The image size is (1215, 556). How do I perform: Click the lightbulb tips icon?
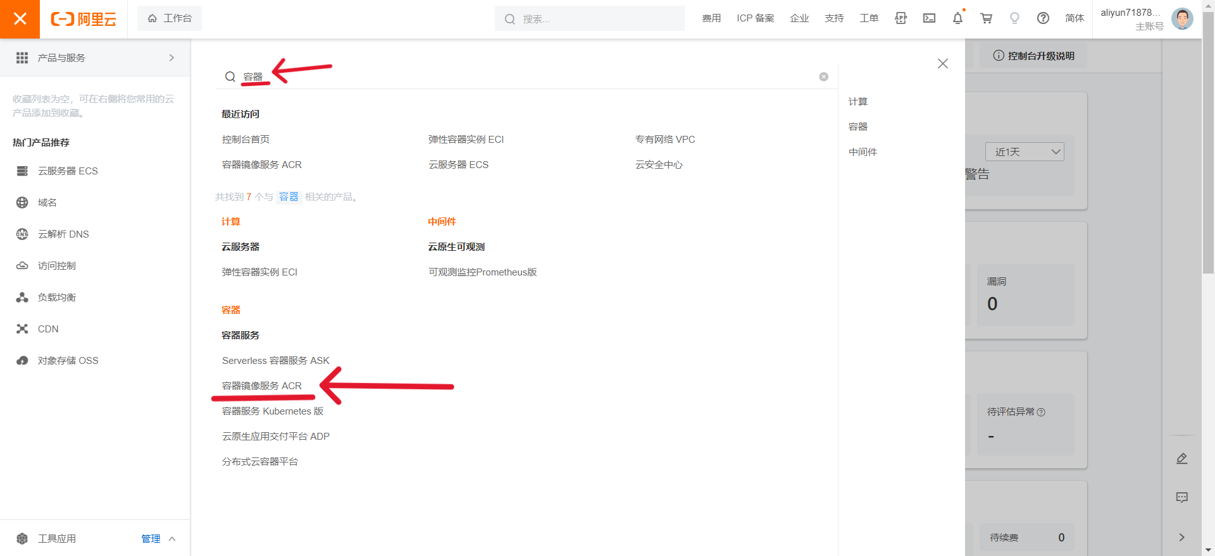[x=1014, y=18]
